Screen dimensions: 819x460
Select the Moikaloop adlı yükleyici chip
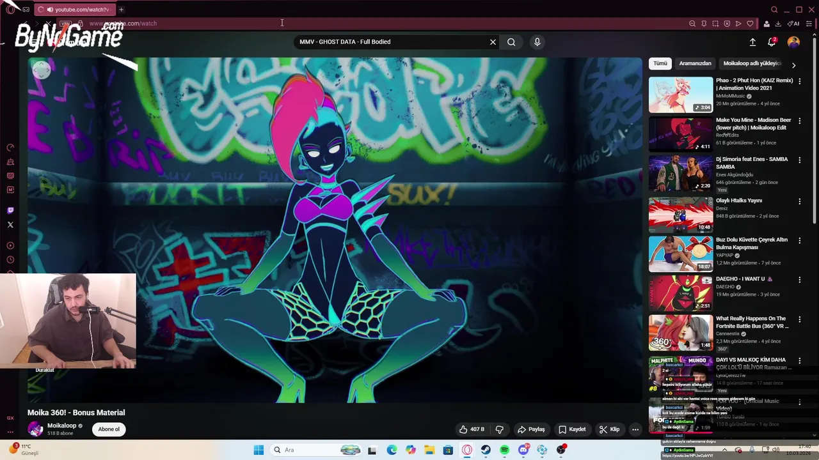click(752, 63)
